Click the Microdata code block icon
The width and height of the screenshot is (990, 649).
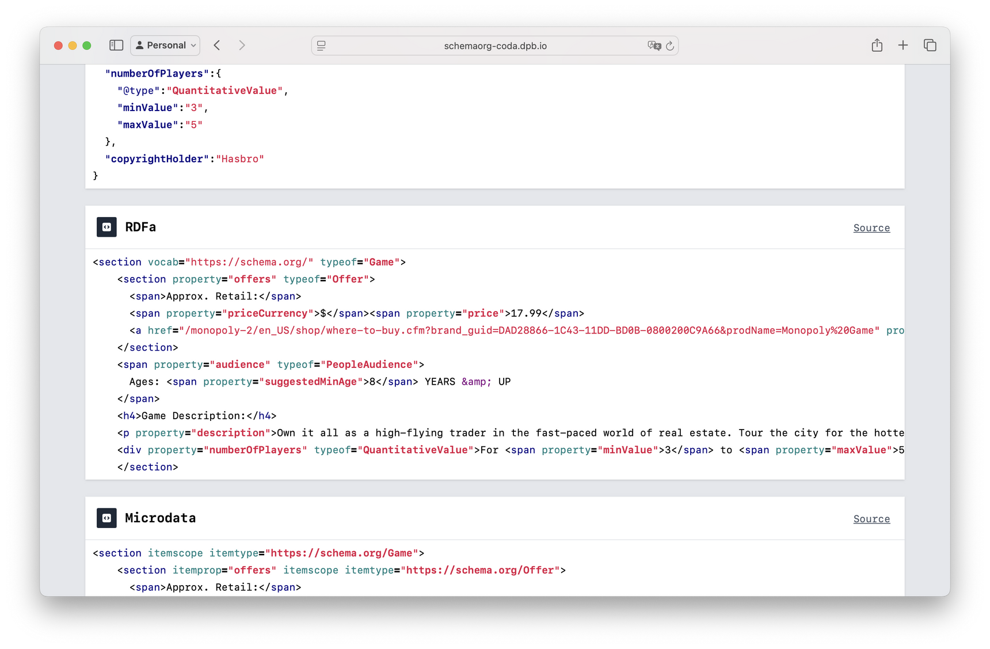106,518
